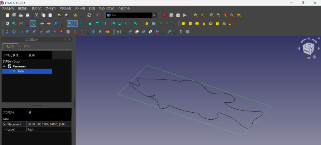
Task: Click the copy icon
Action: pos(43,15)
